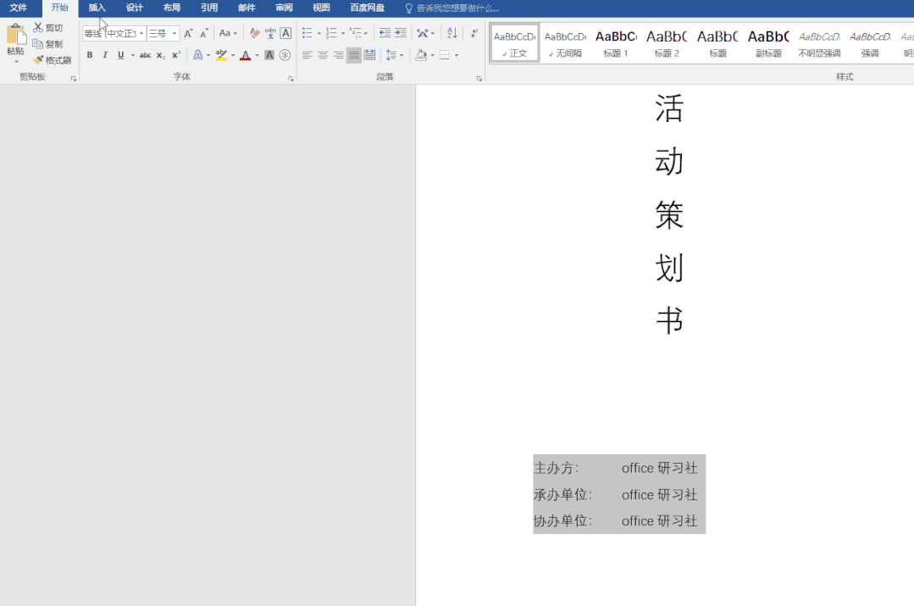Open the change case (Aa) dropdown
This screenshot has width=914, height=606.
(228, 33)
